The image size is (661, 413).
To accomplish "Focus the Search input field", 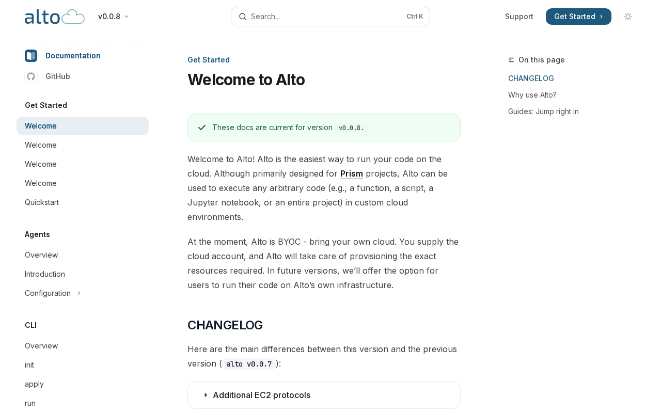I will (325, 17).
